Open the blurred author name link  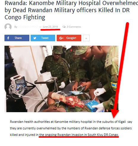click(28, 27)
